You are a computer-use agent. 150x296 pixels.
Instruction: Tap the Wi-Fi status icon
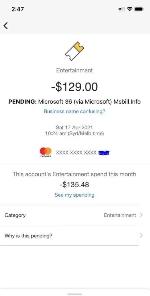click(x=130, y=9)
